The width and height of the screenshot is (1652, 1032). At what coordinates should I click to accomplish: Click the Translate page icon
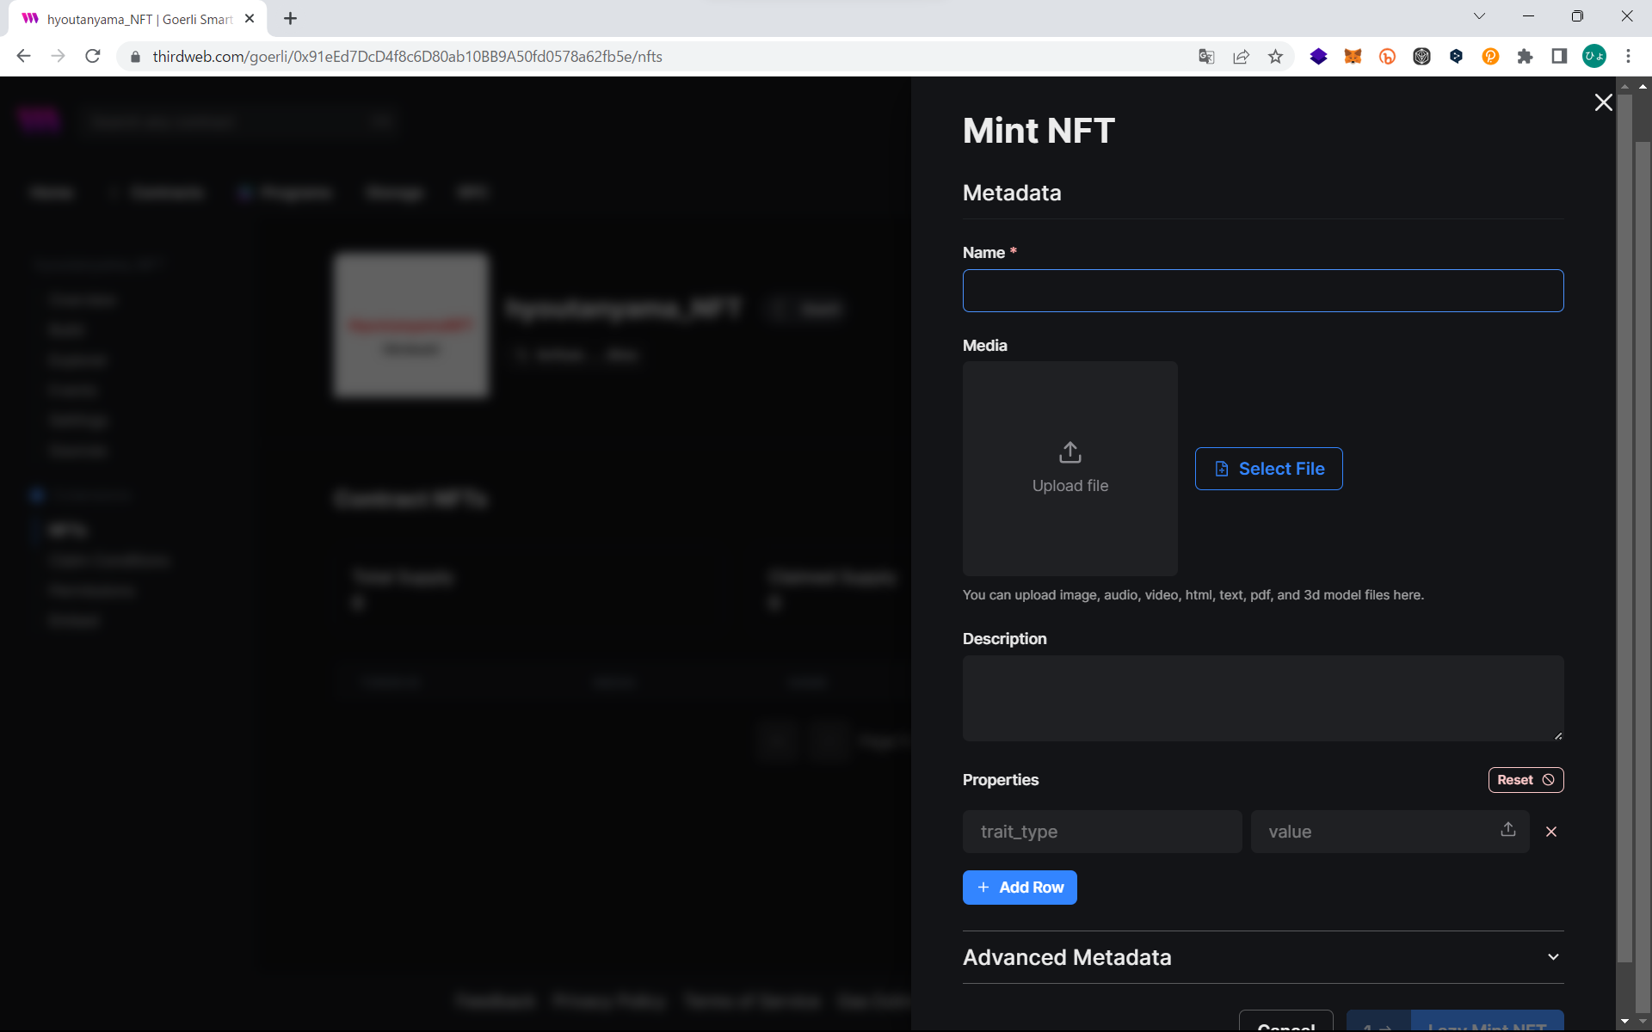[x=1206, y=57]
